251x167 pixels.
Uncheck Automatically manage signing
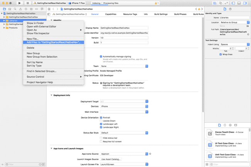[101, 57]
